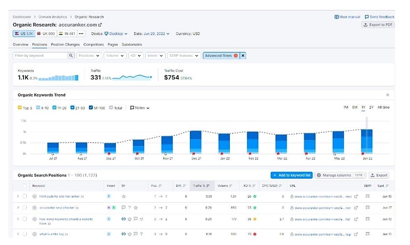The width and height of the screenshot is (410, 245).
Task: Open Device Desktop dropdown
Action: (116, 34)
